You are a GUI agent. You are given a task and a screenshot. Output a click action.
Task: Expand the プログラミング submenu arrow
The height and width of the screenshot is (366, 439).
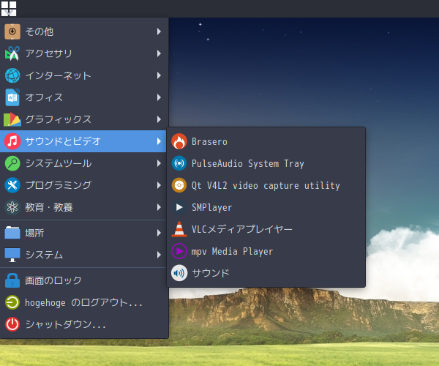(159, 185)
